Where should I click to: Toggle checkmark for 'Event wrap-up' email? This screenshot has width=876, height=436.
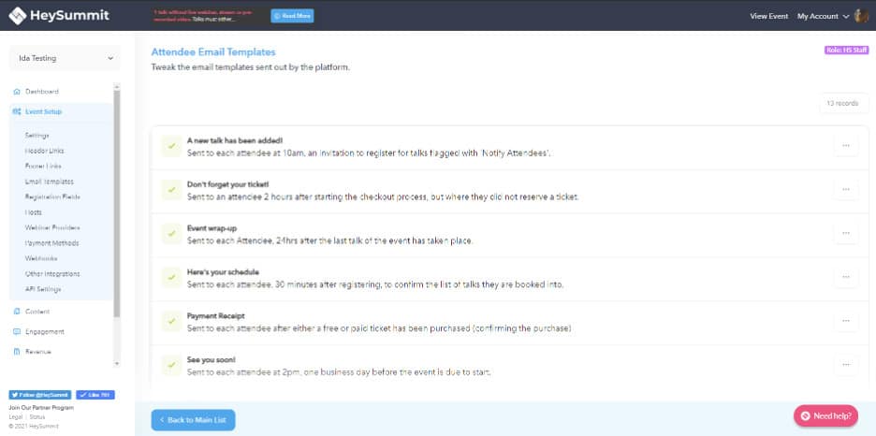[171, 234]
